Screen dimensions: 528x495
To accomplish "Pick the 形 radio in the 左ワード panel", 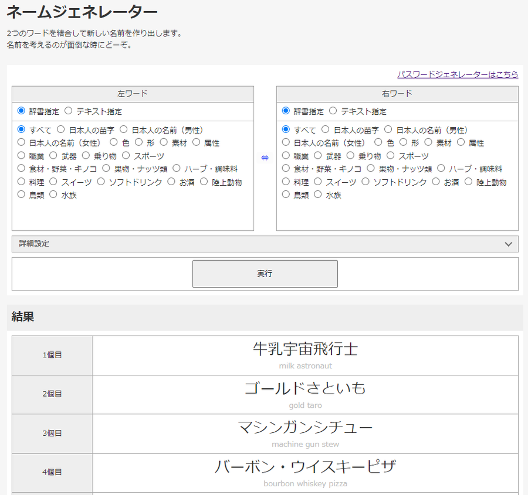I will pos(138,142).
